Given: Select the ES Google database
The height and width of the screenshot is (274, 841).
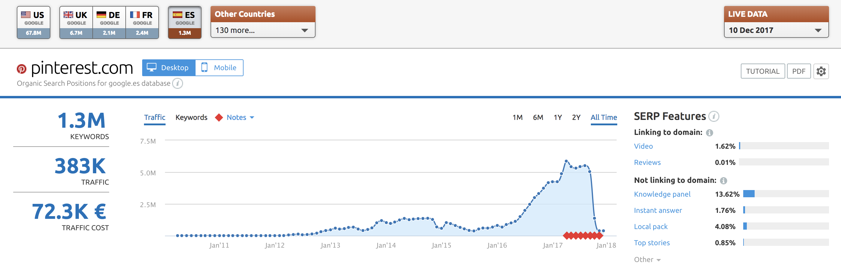Looking at the screenshot, I should click(185, 22).
